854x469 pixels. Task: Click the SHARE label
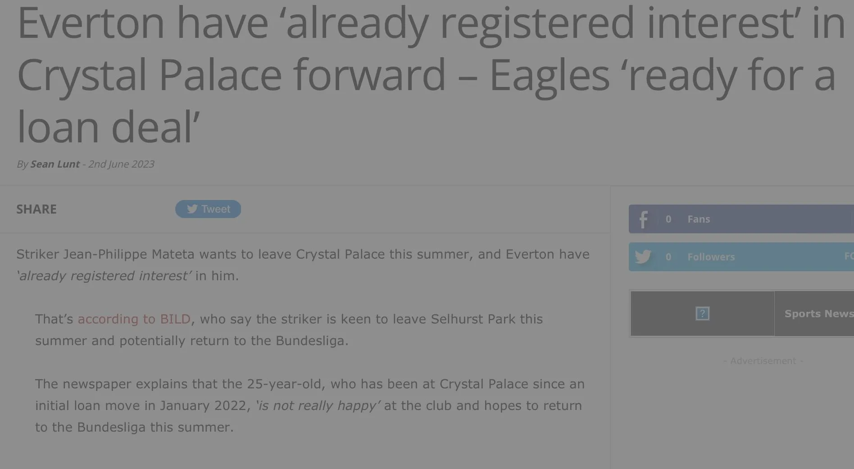click(36, 209)
